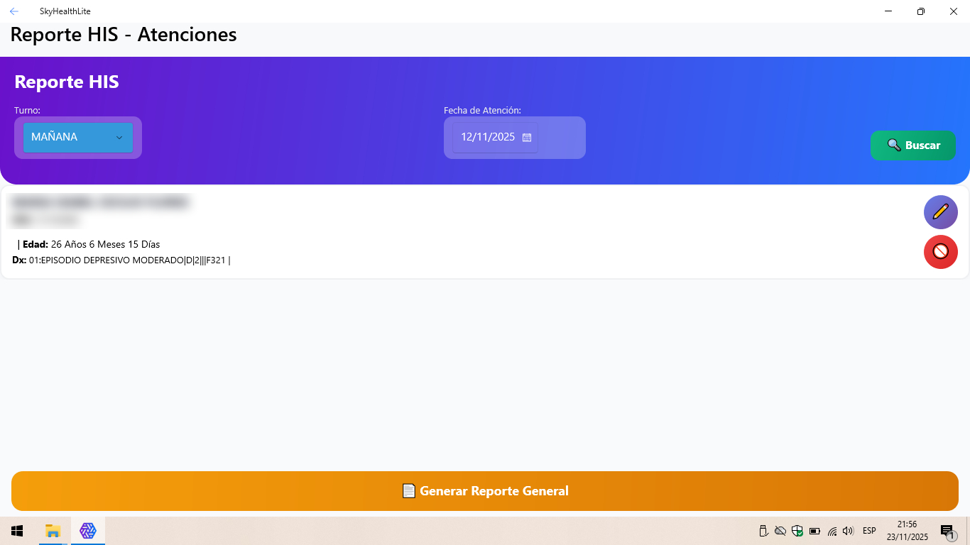Open File Explorer from the taskbar
This screenshot has width=970, height=545.
(x=53, y=530)
